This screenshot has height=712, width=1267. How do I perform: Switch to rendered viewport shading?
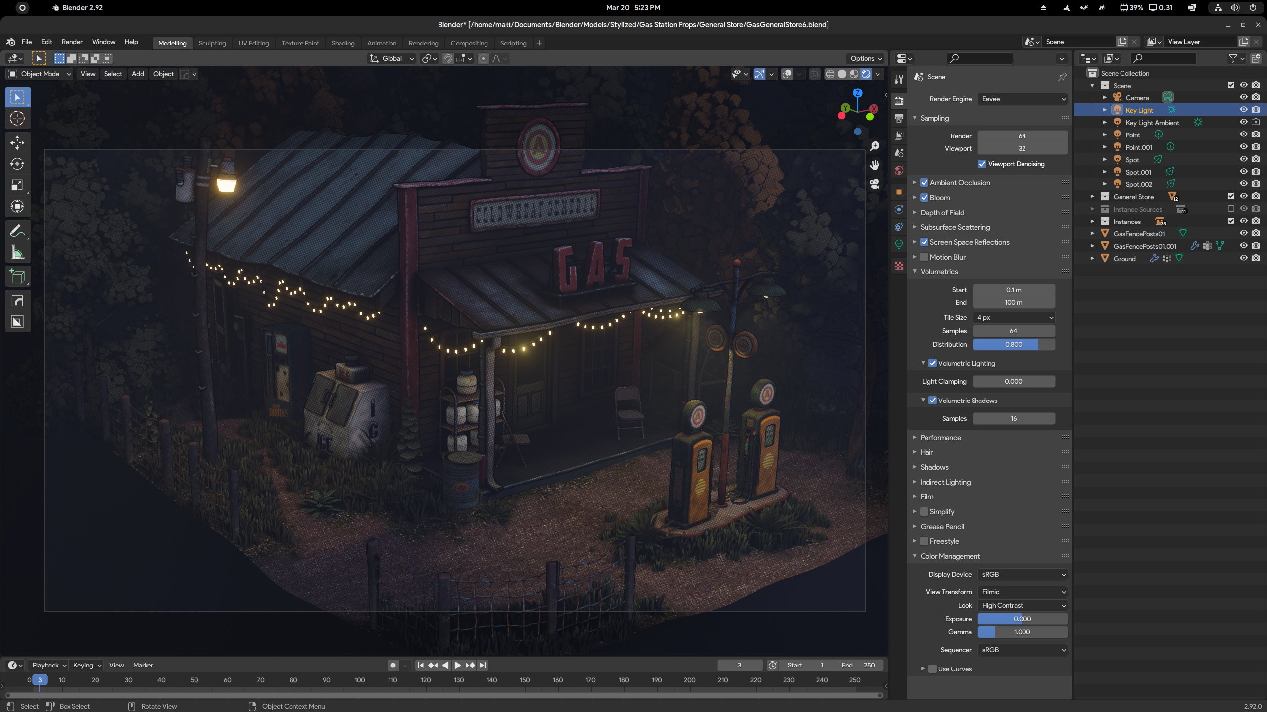(x=866, y=74)
